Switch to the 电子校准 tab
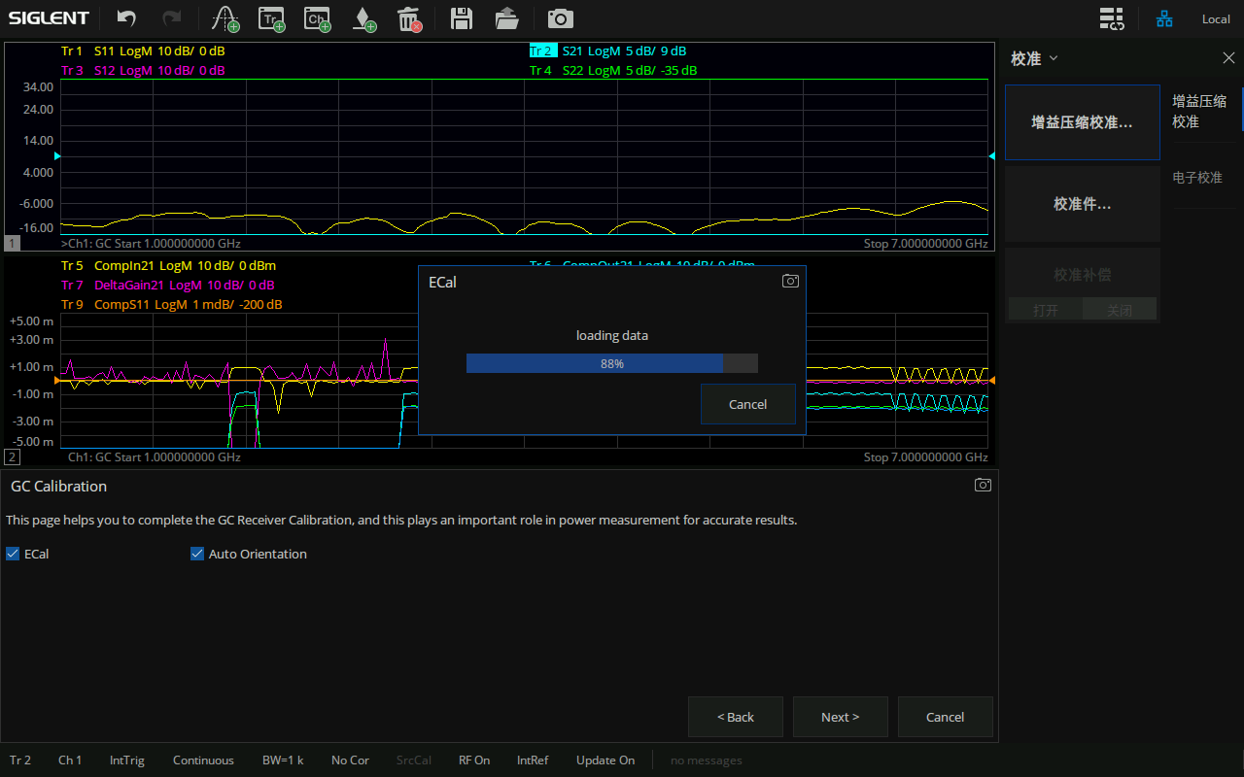The width and height of the screenshot is (1244, 777). [1197, 178]
